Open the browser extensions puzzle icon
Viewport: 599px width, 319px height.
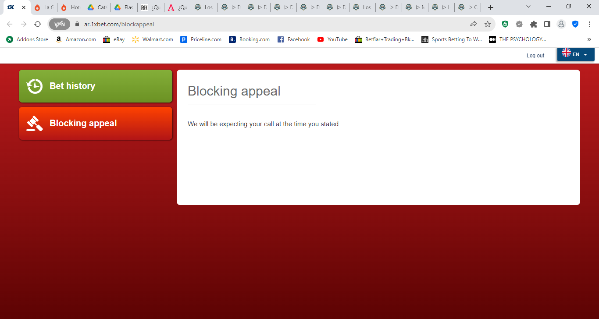tap(533, 24)
